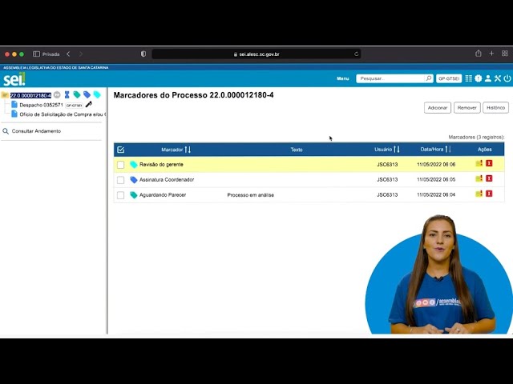Sort Data/Hora column ascending with up arrow
The width and height of the screenshot is (513, 384).
446,150
